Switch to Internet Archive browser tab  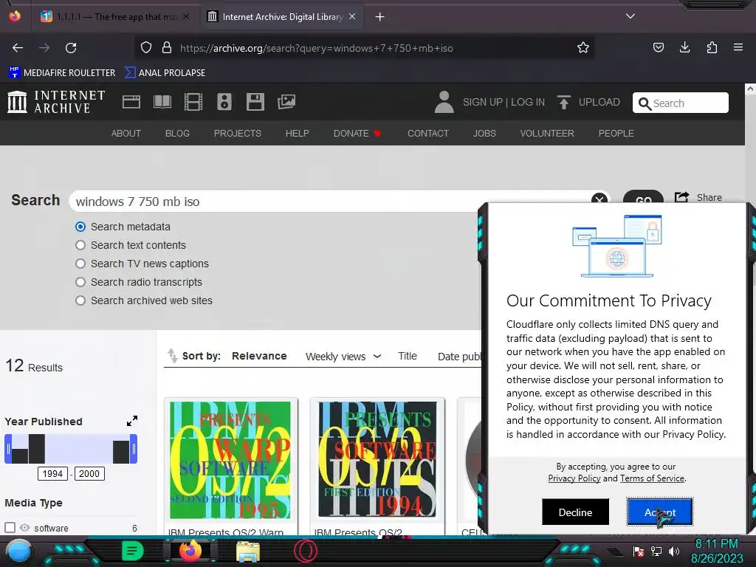click(282, 16)
